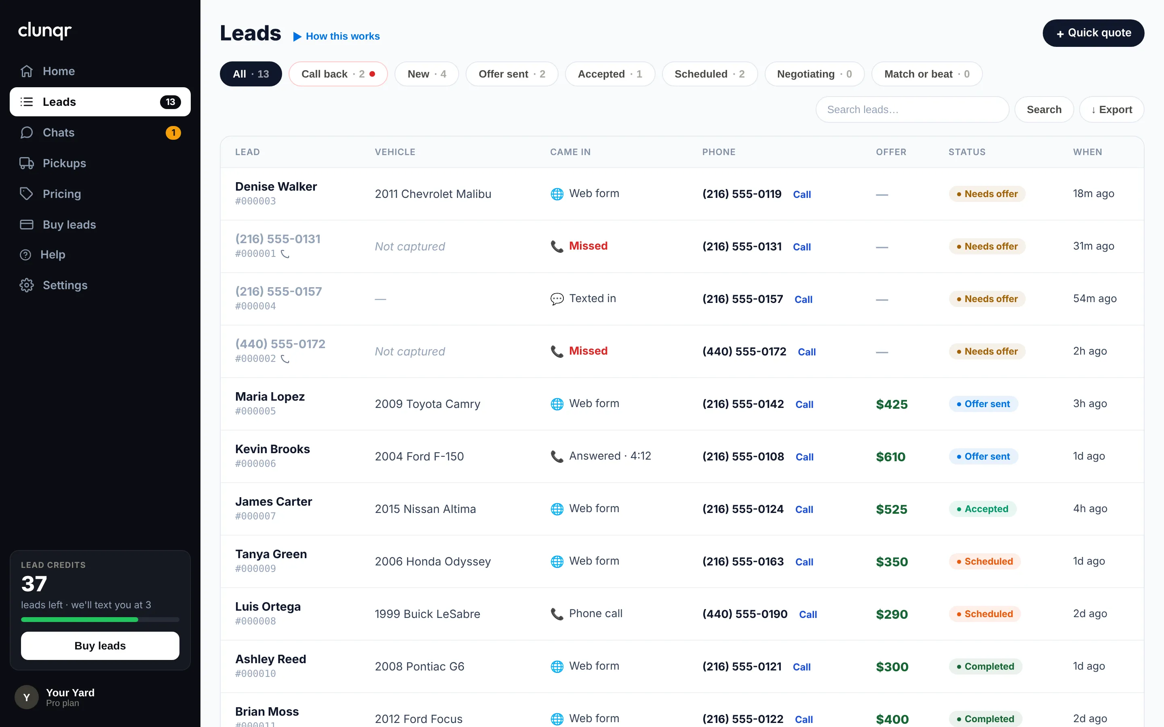The width and height of the screenshot is (1164, 727).
Task: Click the Leads list icon in sidebar
Action: point(26,102)
